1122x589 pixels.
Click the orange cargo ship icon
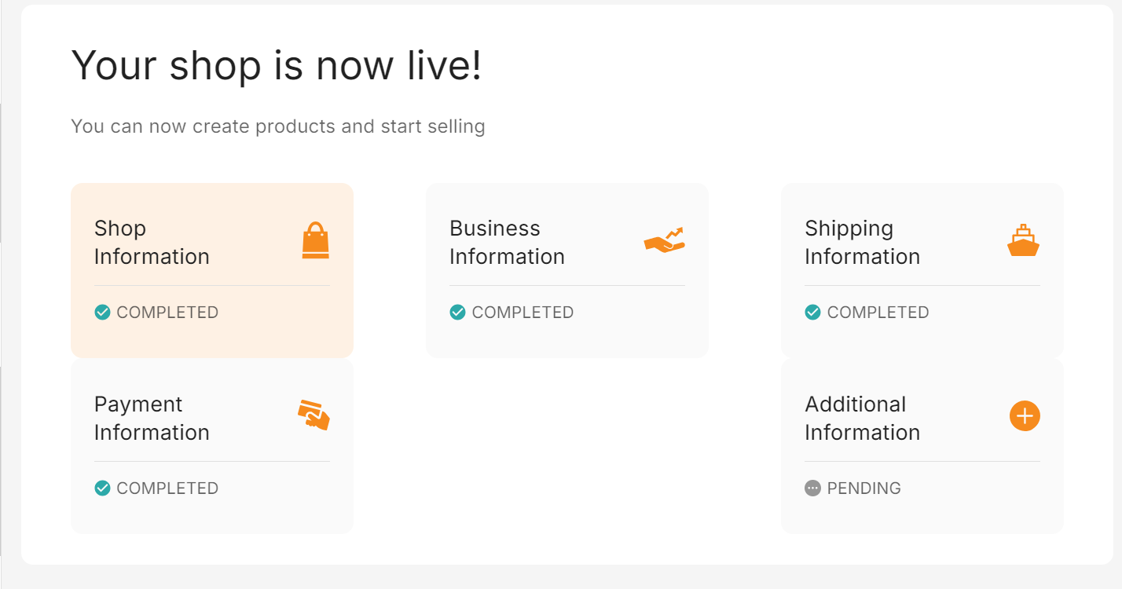[x=1023, y=240]
